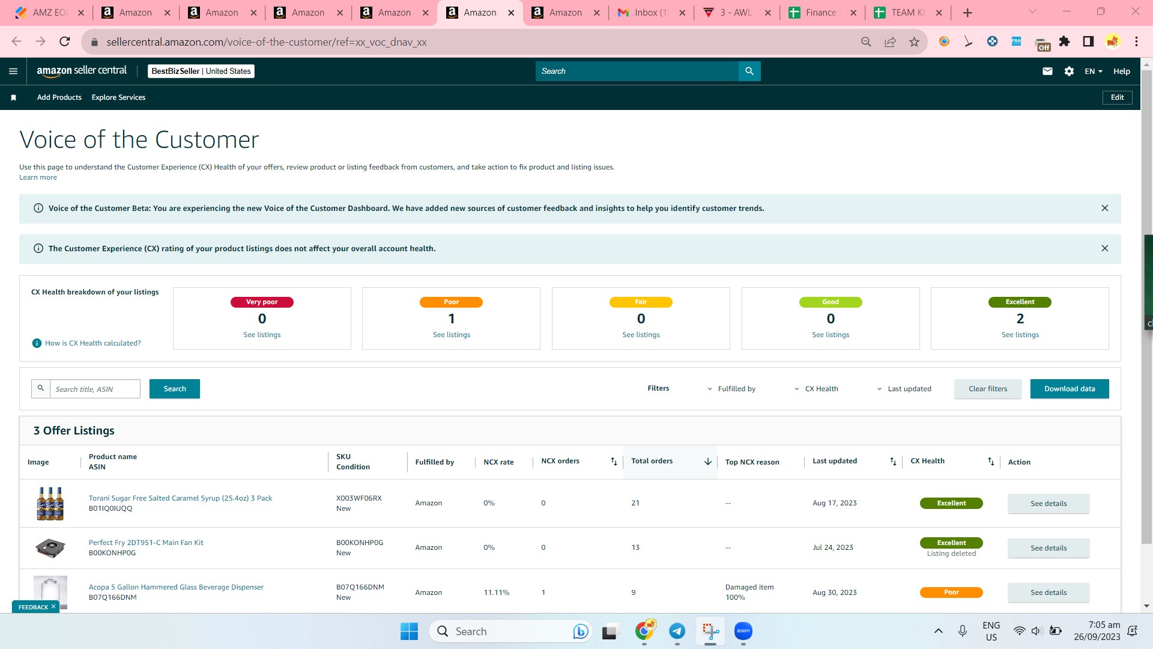Open the Help link in header

click(1121, 71)
